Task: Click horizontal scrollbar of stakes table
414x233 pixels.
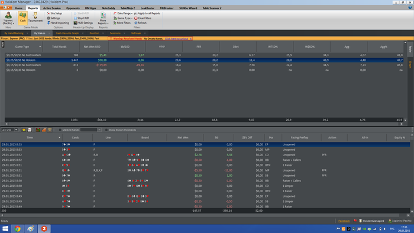Action: [x=204, y=124]
